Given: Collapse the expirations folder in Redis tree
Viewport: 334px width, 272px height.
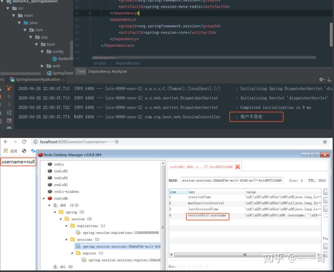Looking at the screenshot, I should [x=66, y=226].
